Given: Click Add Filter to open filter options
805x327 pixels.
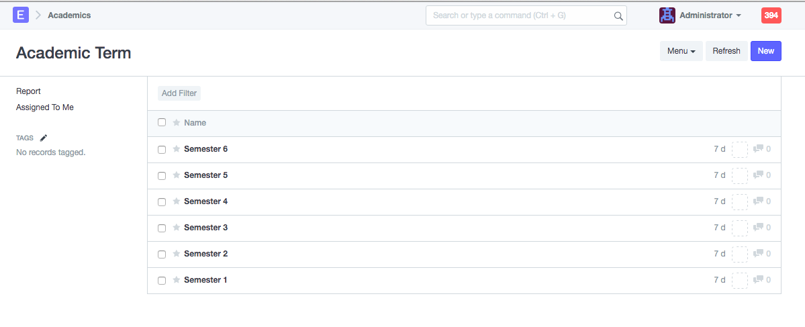Looking at the screenshot, I should [x=179, y=93].
